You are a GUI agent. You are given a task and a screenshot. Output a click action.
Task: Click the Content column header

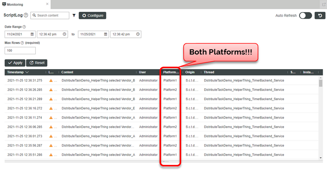tap(67, 72)
